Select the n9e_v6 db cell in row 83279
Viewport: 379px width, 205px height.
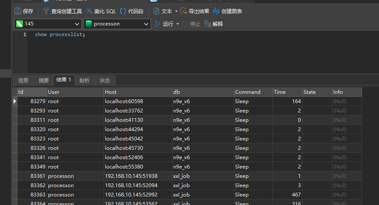(x=203, y=101)
